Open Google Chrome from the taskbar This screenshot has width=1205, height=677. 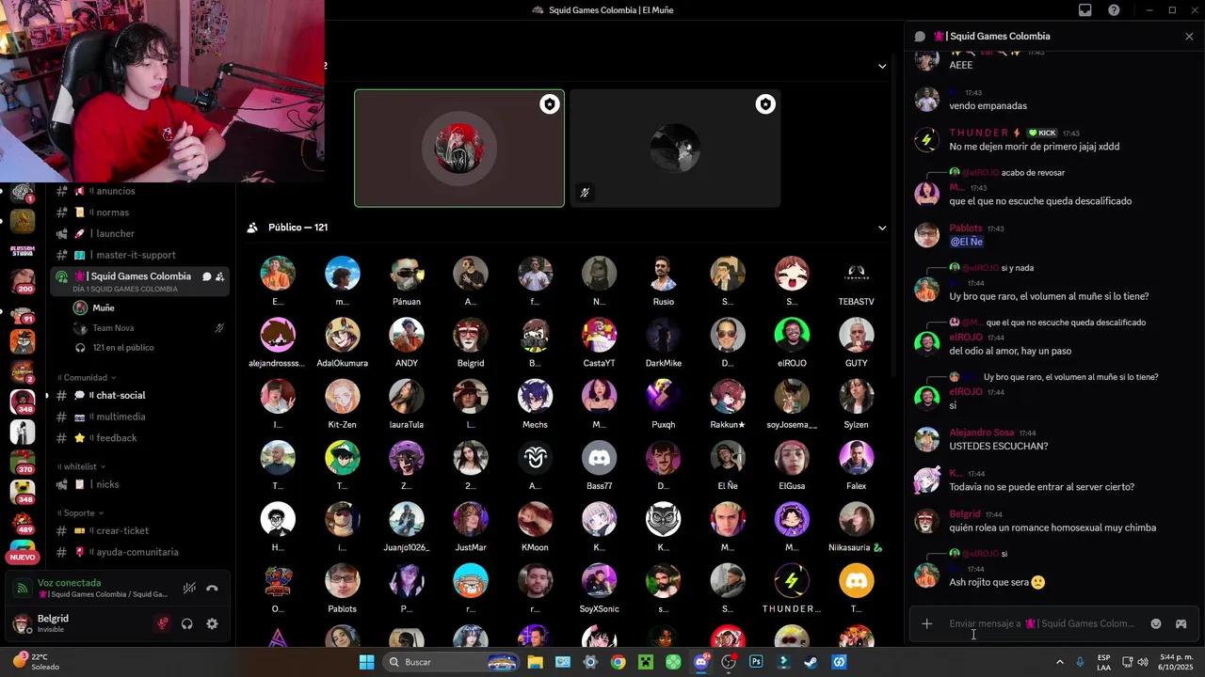point(618,662)
